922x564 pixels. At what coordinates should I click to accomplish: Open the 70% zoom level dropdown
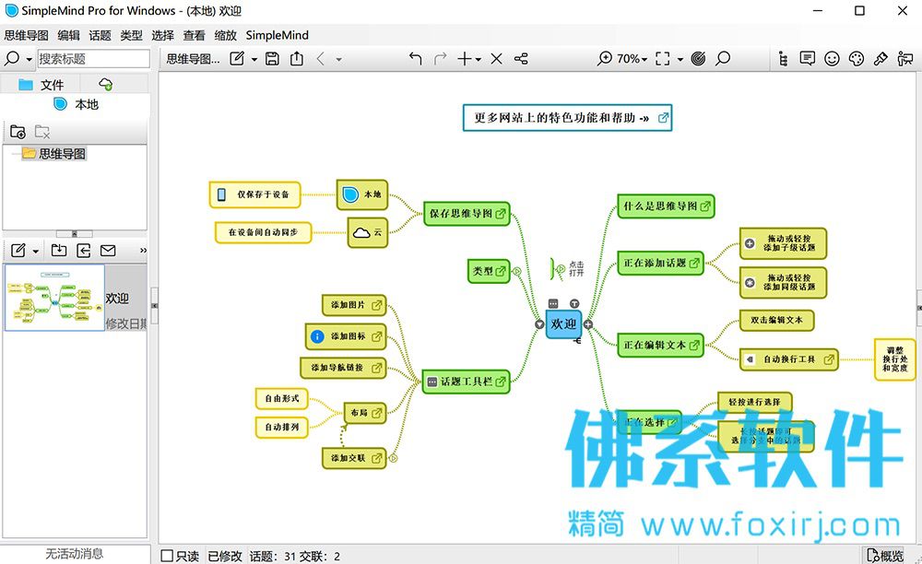click(632, 59)
